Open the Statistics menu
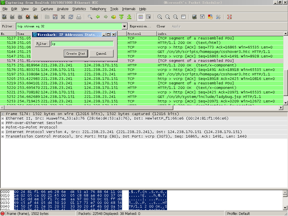288x216 pixels. (x=79, y=9)
